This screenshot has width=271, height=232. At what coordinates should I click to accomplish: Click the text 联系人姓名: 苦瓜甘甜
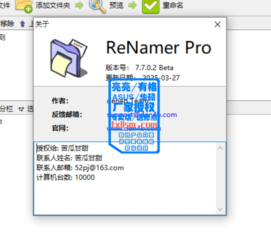69,158
